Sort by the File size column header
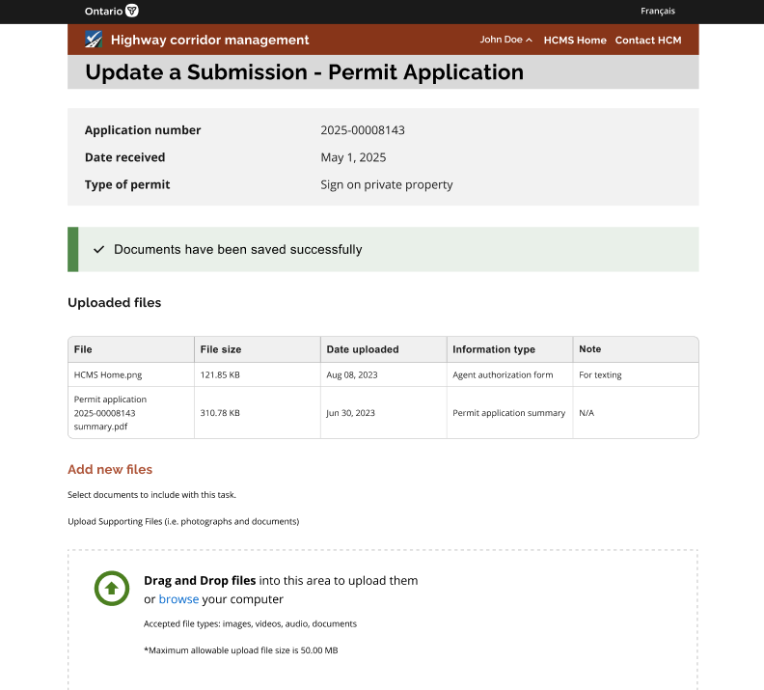The width and height of the screenshot is (764, 690). point(221,349)
